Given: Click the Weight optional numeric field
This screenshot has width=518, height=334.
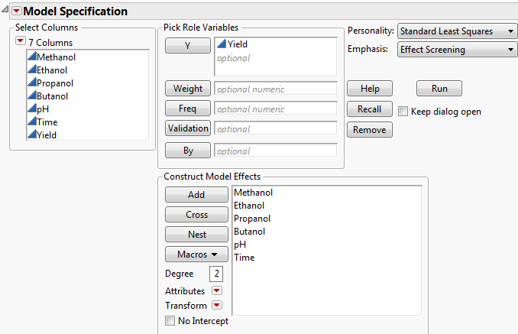Looking at the screenshot, I should pyautogui.click(x=276, y=89).
